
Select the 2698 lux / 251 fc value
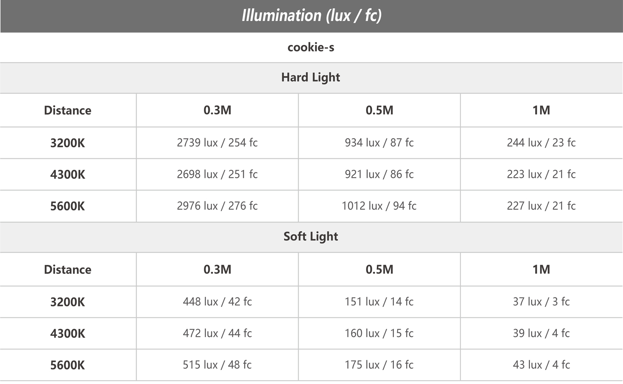coord(217,174)
